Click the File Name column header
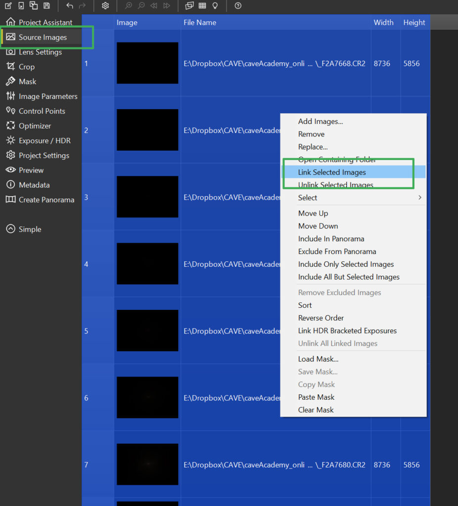 pos(275,22)
